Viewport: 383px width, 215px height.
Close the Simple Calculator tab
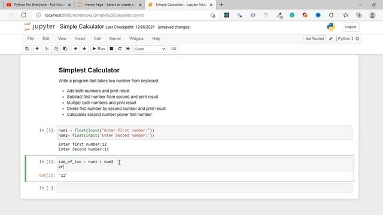tap(211, 5)
